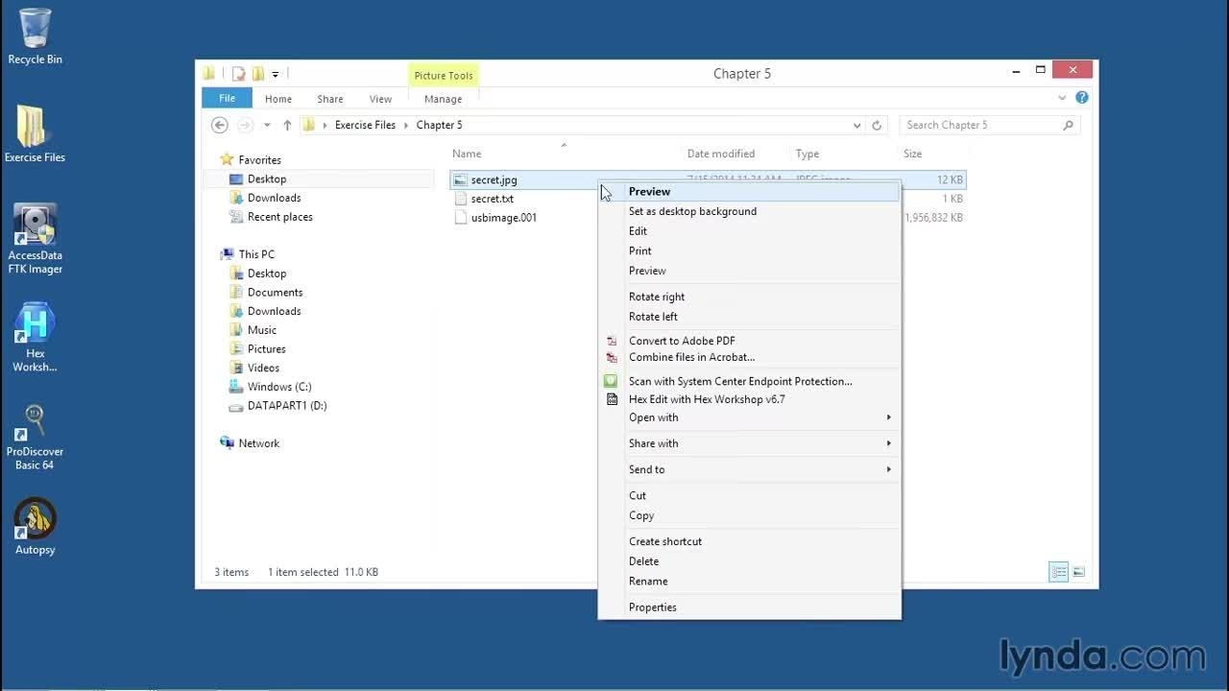1229x691 pixels.
Task: Open the address bar history dropdown
Action: tap(857, 125)
